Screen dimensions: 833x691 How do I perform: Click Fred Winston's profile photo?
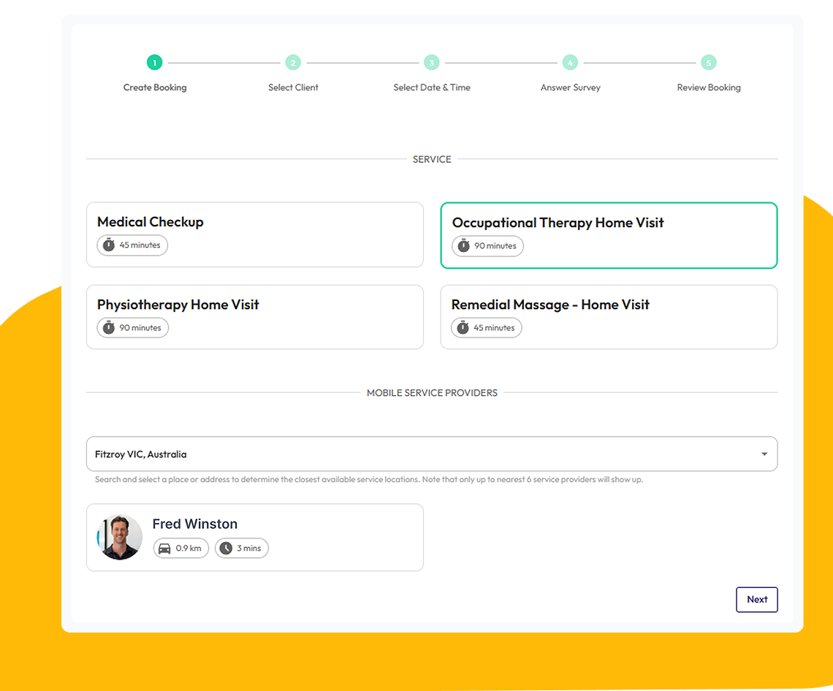coord(120,537)
